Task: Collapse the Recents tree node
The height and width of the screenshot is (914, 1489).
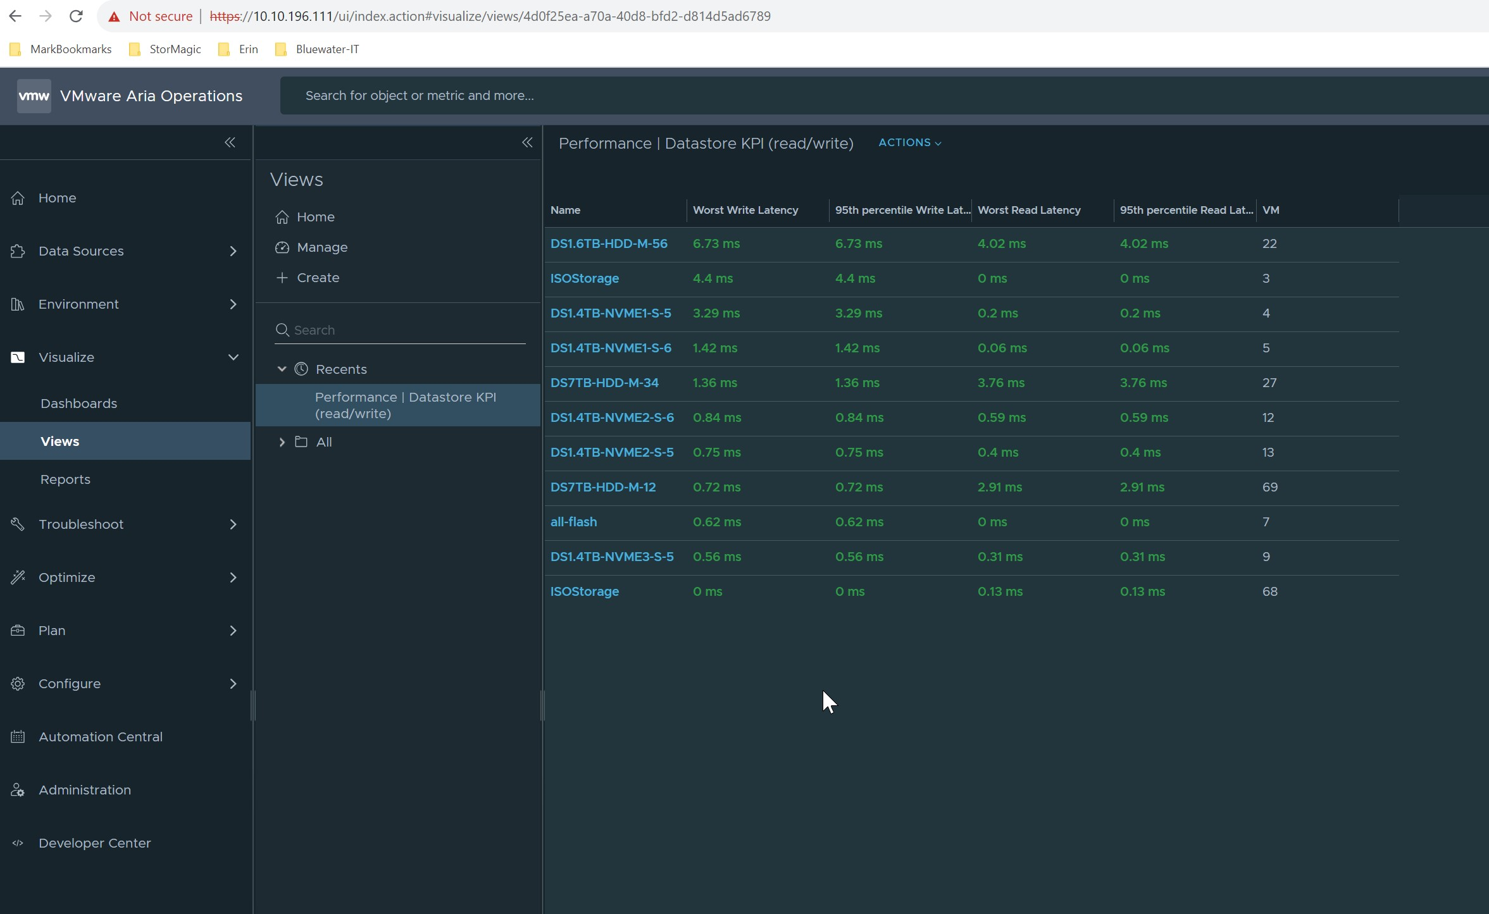Action: pyautogui.click(x=282, y=369)
